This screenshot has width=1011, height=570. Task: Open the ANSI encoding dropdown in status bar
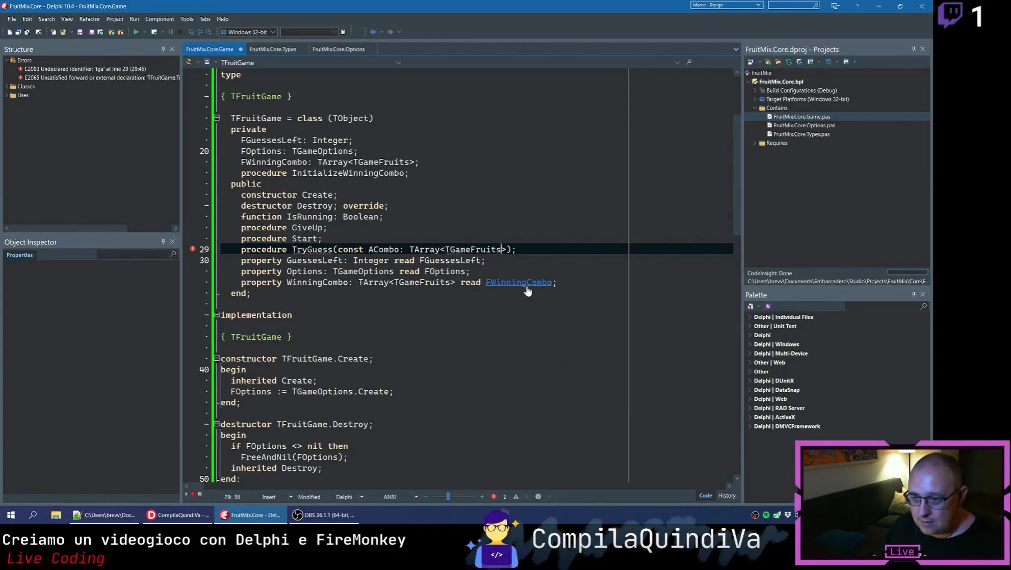(416, 497)
